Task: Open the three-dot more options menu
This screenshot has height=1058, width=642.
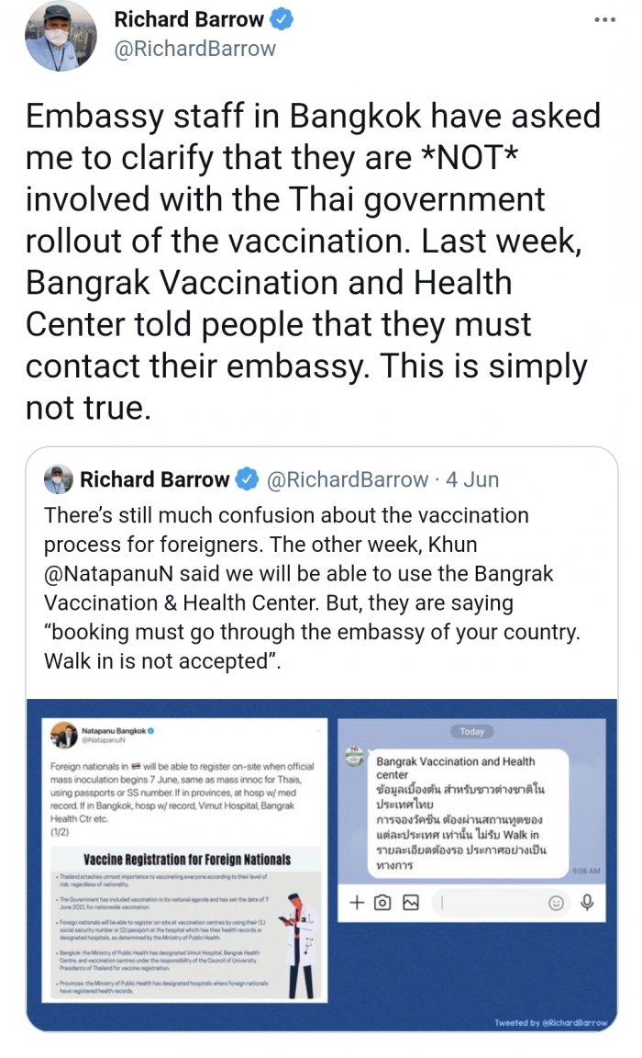Action: [605, 19]
